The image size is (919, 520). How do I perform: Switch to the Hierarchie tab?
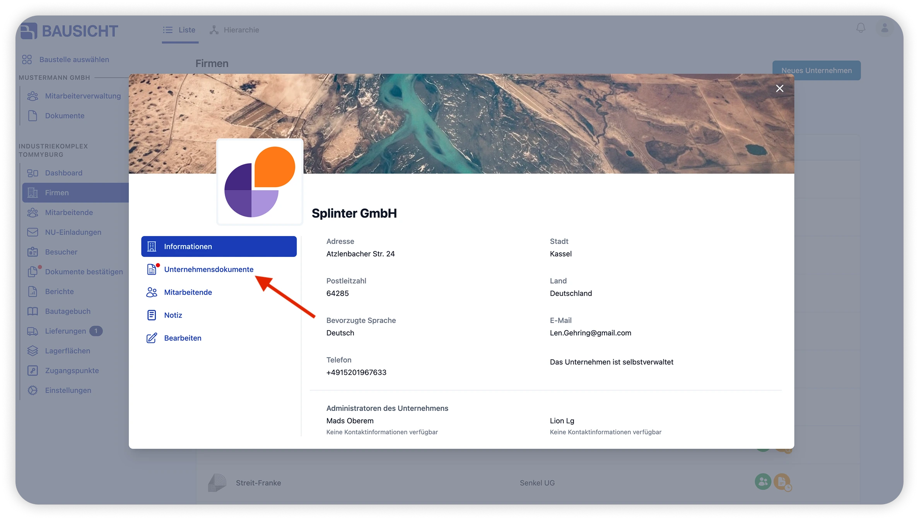234,30
